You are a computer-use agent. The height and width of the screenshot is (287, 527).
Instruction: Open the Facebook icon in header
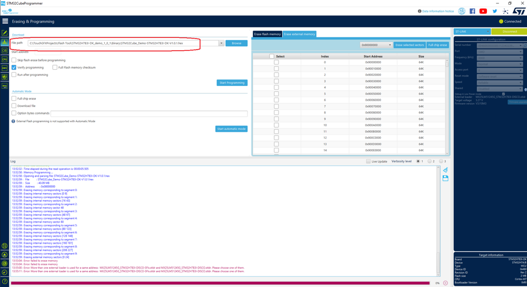pos(472,11)
